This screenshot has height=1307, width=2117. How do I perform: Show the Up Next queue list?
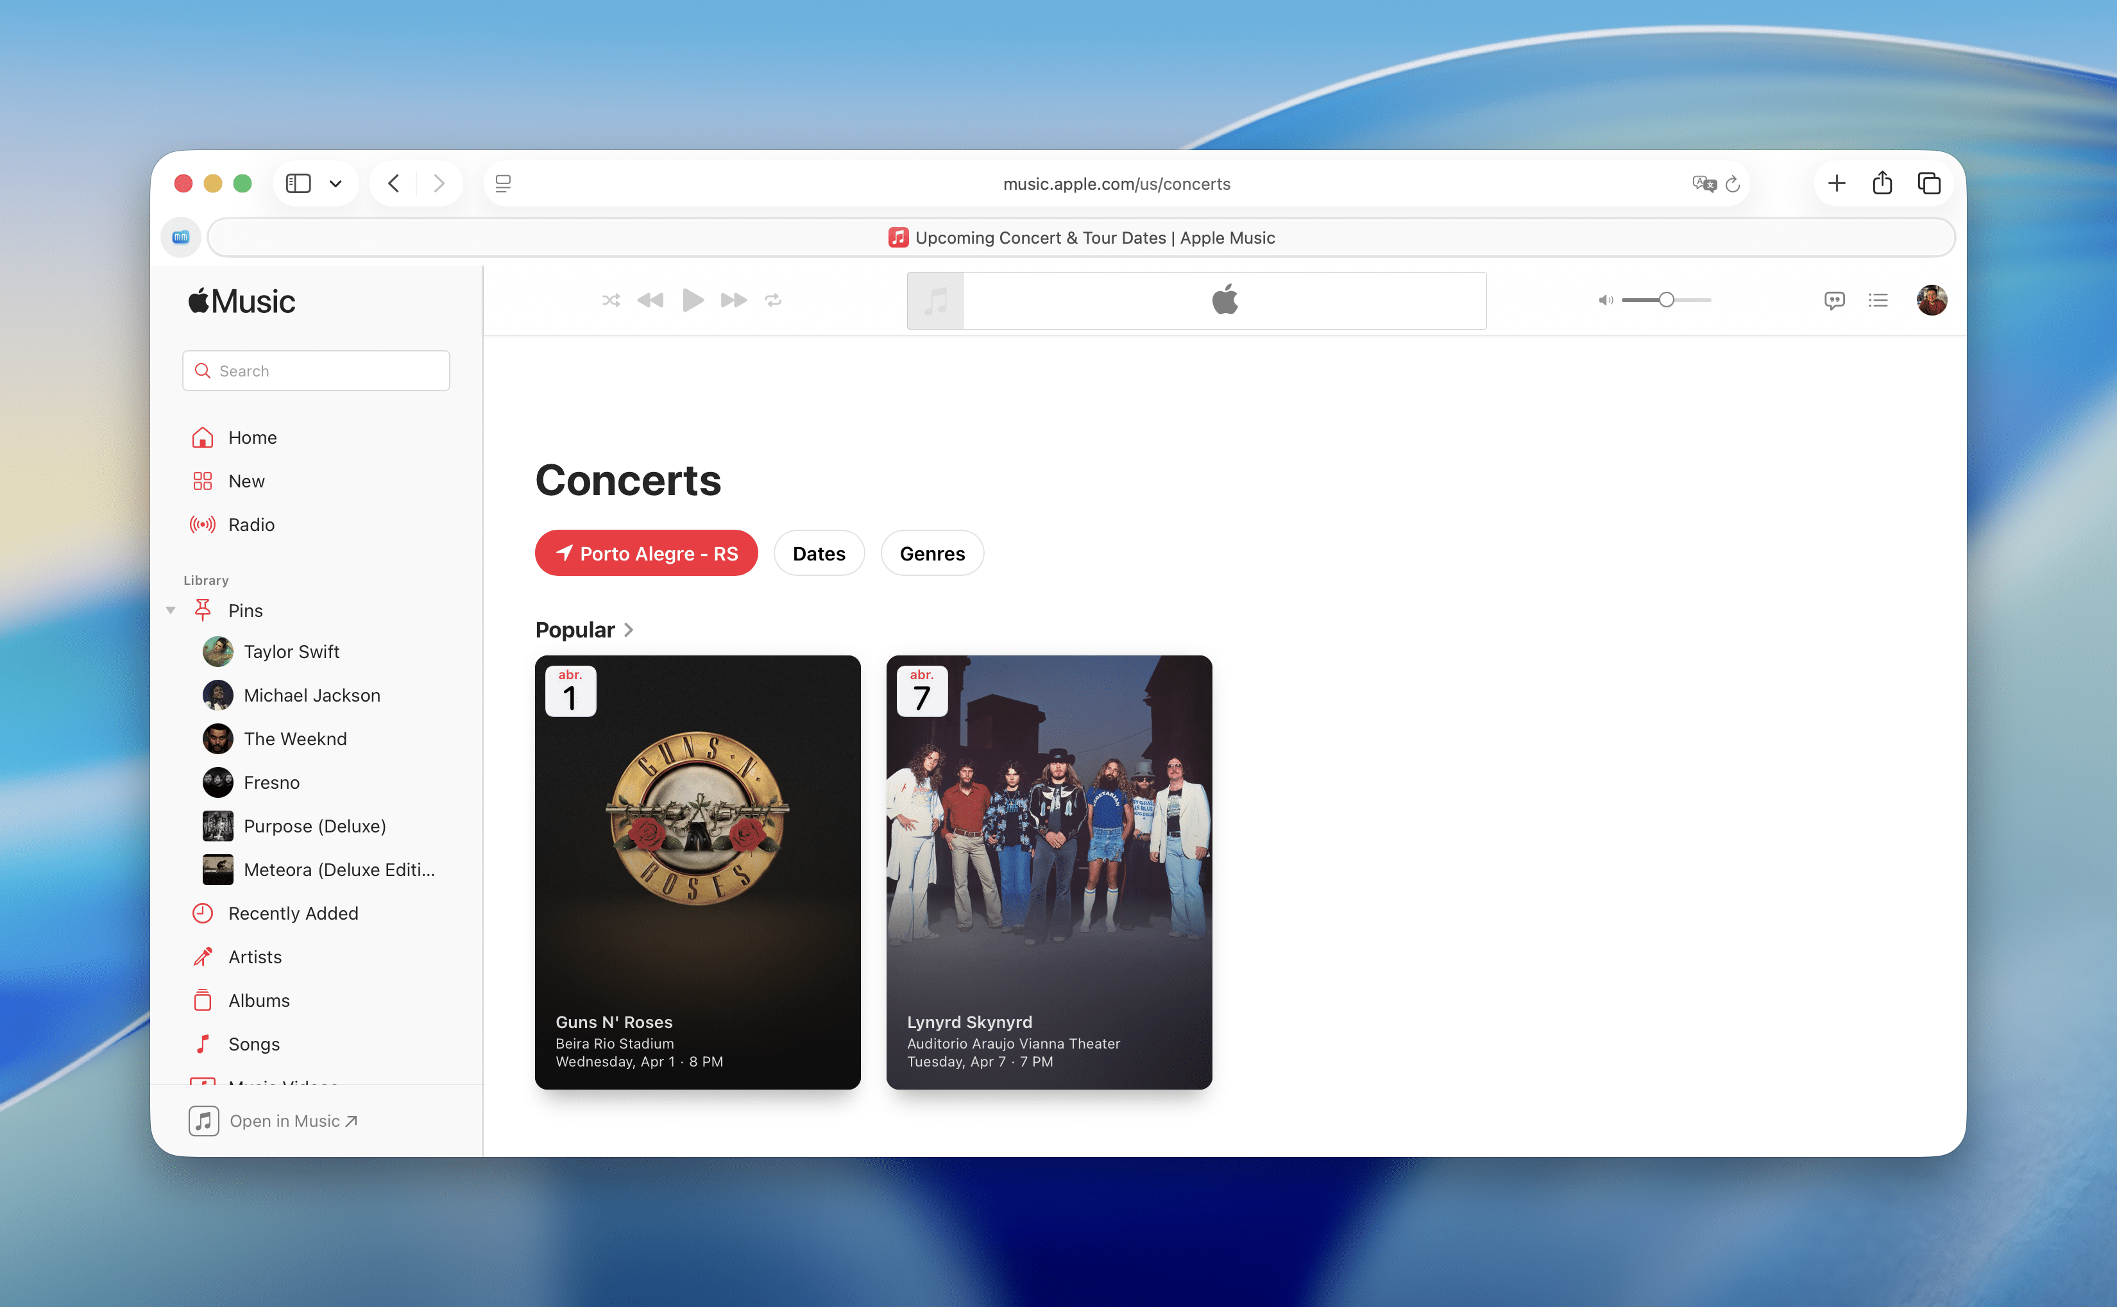pyautogui.click(x=1878, y=300)
